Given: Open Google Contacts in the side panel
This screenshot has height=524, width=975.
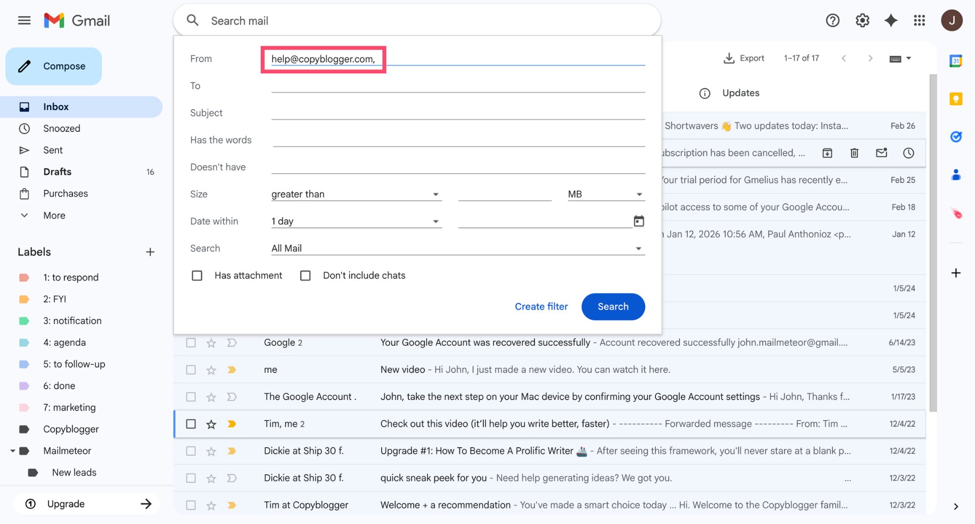Looking at the screenshot, I should pyautogui.click(x=955, y=174).
